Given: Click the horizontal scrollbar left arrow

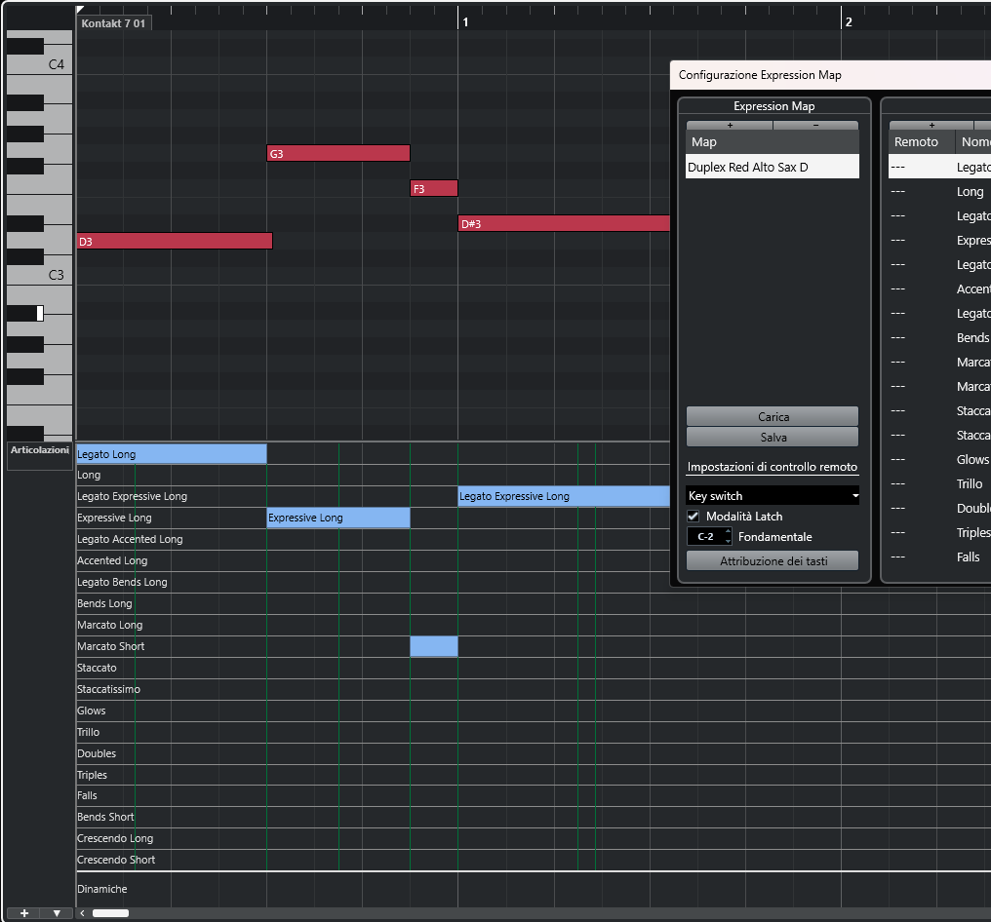Looking at the screenshot, I should [x=82, y=913].
